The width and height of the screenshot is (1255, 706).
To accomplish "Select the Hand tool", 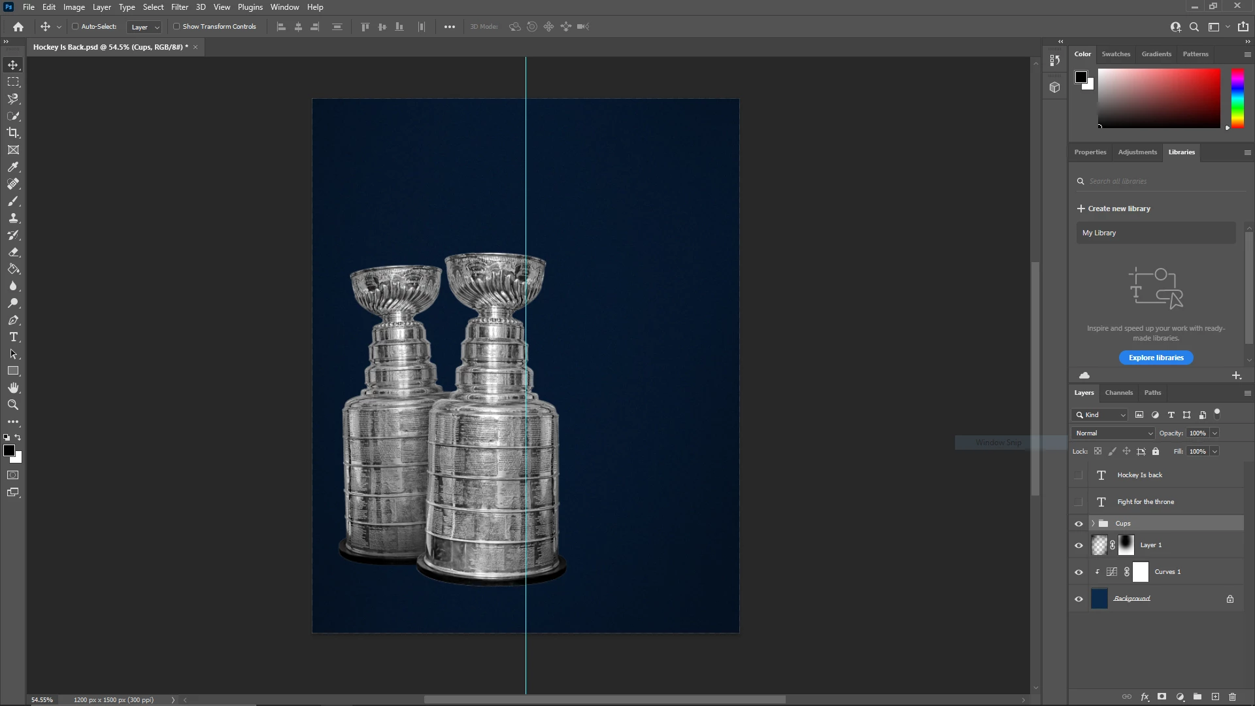I will point(13,388).
